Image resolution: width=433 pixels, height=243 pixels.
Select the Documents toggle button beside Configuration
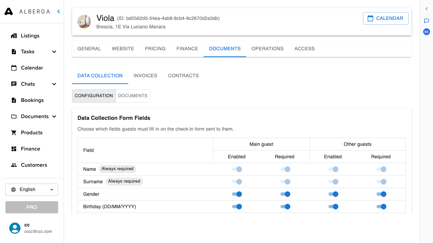(133, 96)
